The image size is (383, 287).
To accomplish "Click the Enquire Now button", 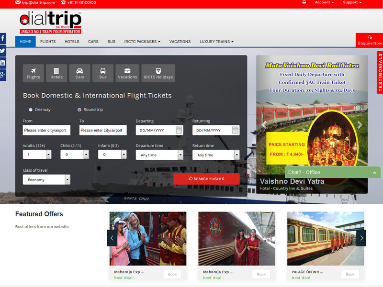I will pyautogui.click(x=370, y=40).
